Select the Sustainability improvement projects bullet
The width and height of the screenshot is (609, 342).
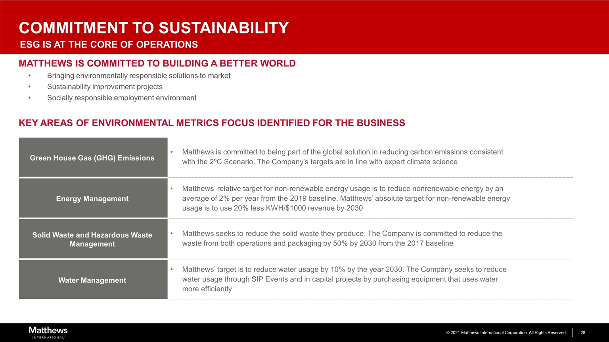(x=105, y=87)
